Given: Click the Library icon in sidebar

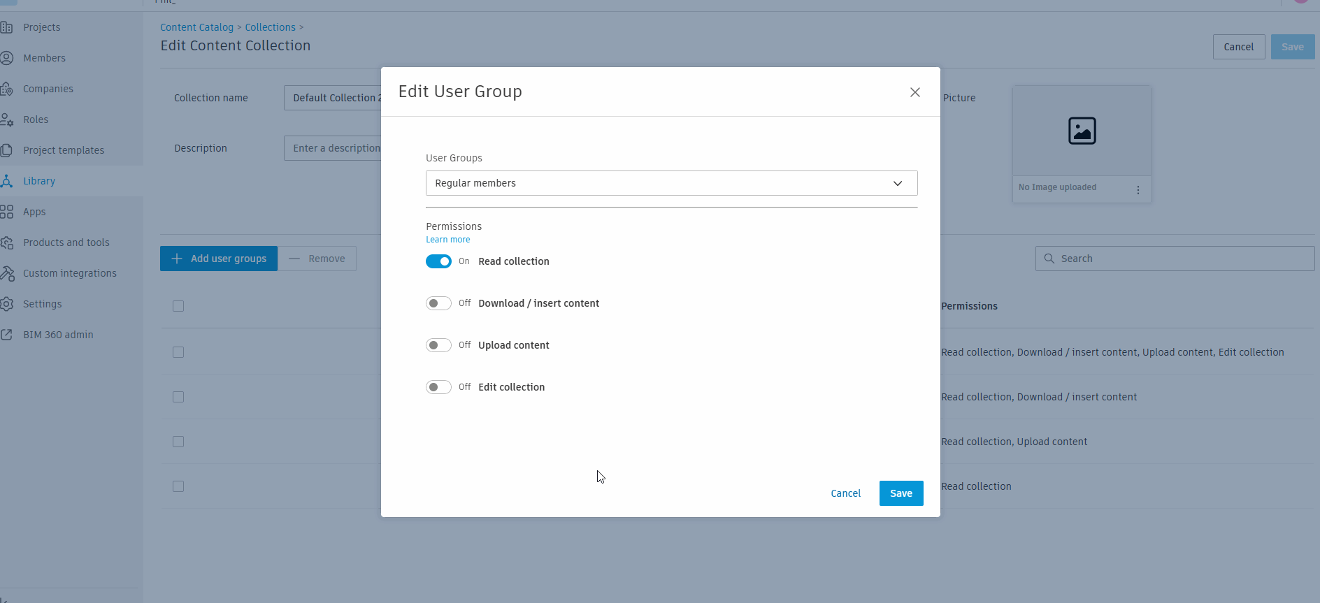Looking at the screenshot, I should pyautogui.click(x=7, y=181).
